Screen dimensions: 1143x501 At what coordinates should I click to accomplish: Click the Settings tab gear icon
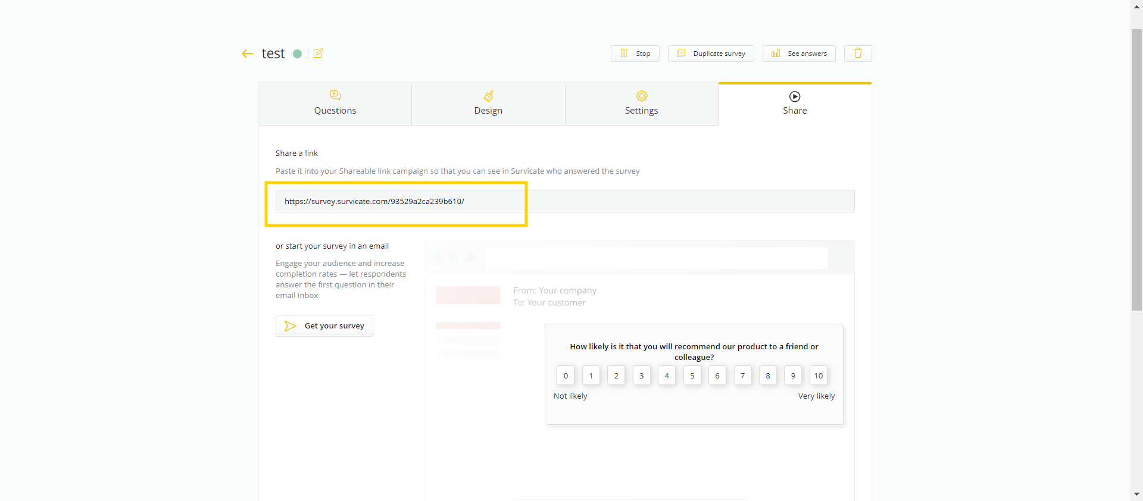(642, 96)
